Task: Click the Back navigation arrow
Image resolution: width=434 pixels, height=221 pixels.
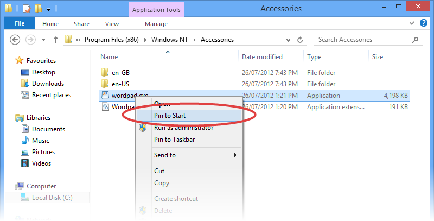Action: click(15, 40)
